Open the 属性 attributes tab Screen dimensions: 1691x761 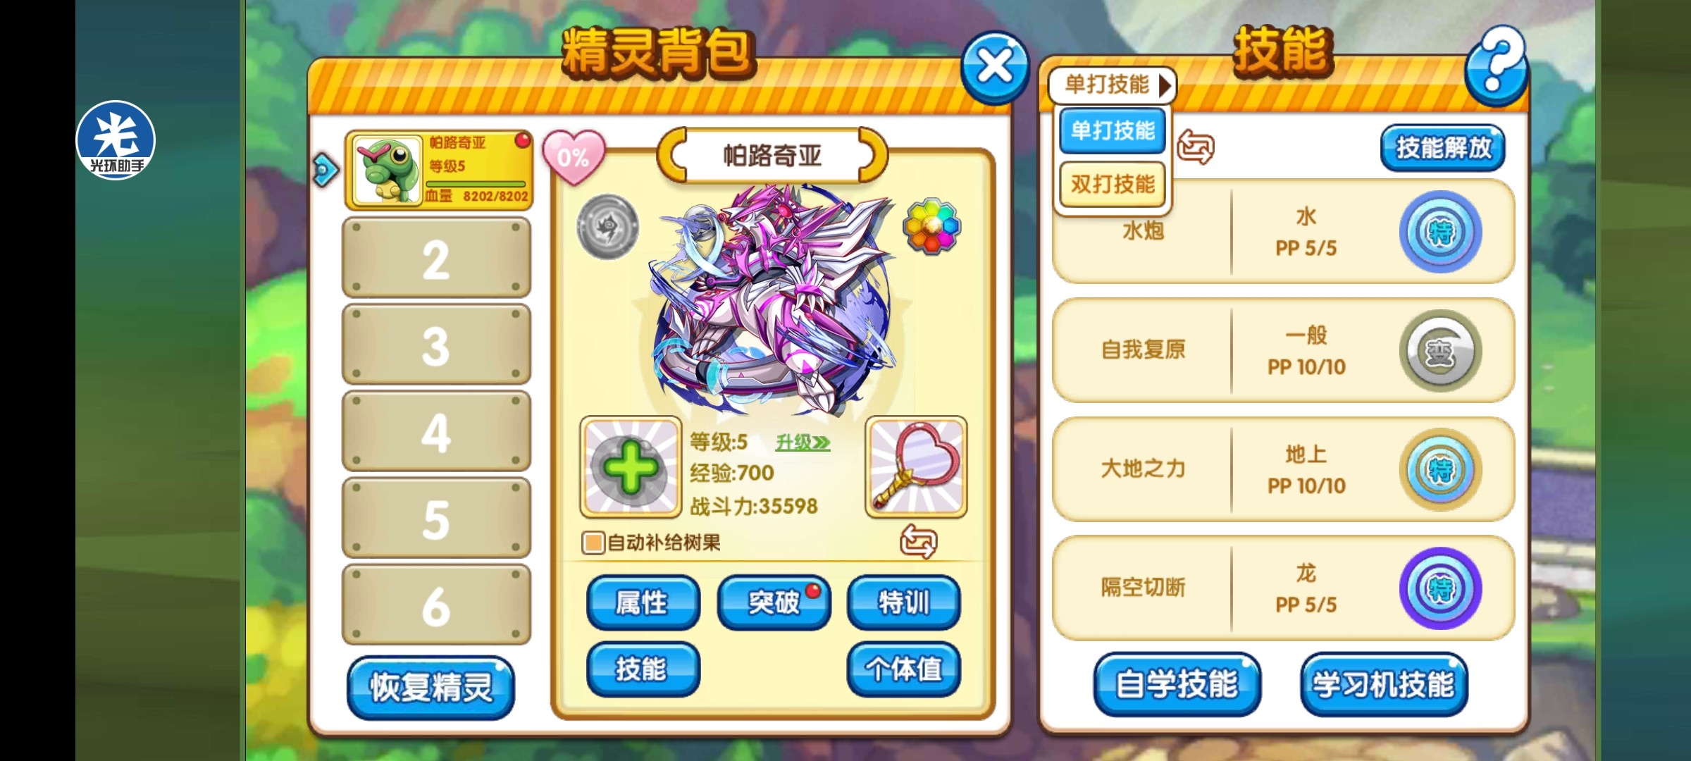click(x=643, y=602)
